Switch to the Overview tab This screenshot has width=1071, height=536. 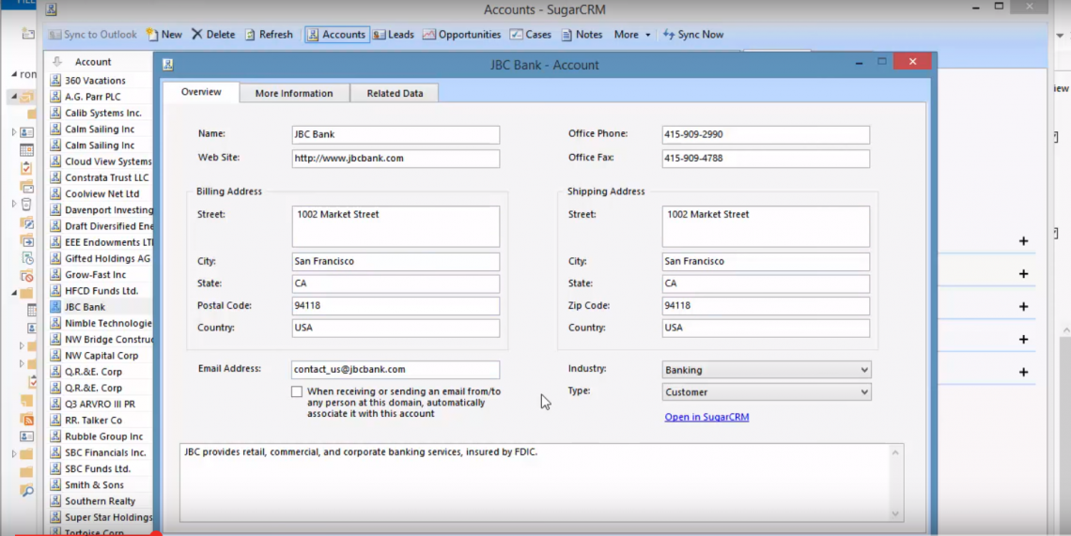(201, 92)
